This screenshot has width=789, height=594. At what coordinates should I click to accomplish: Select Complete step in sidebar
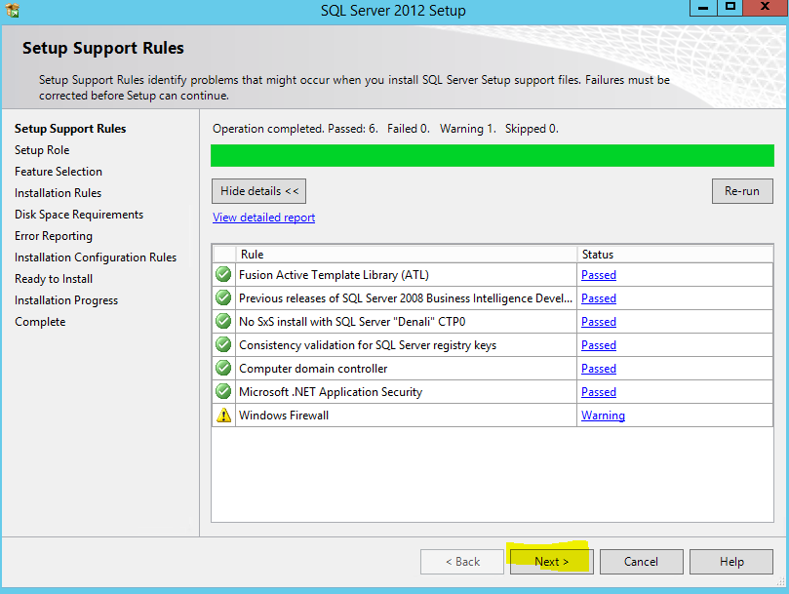click(40, 322)
